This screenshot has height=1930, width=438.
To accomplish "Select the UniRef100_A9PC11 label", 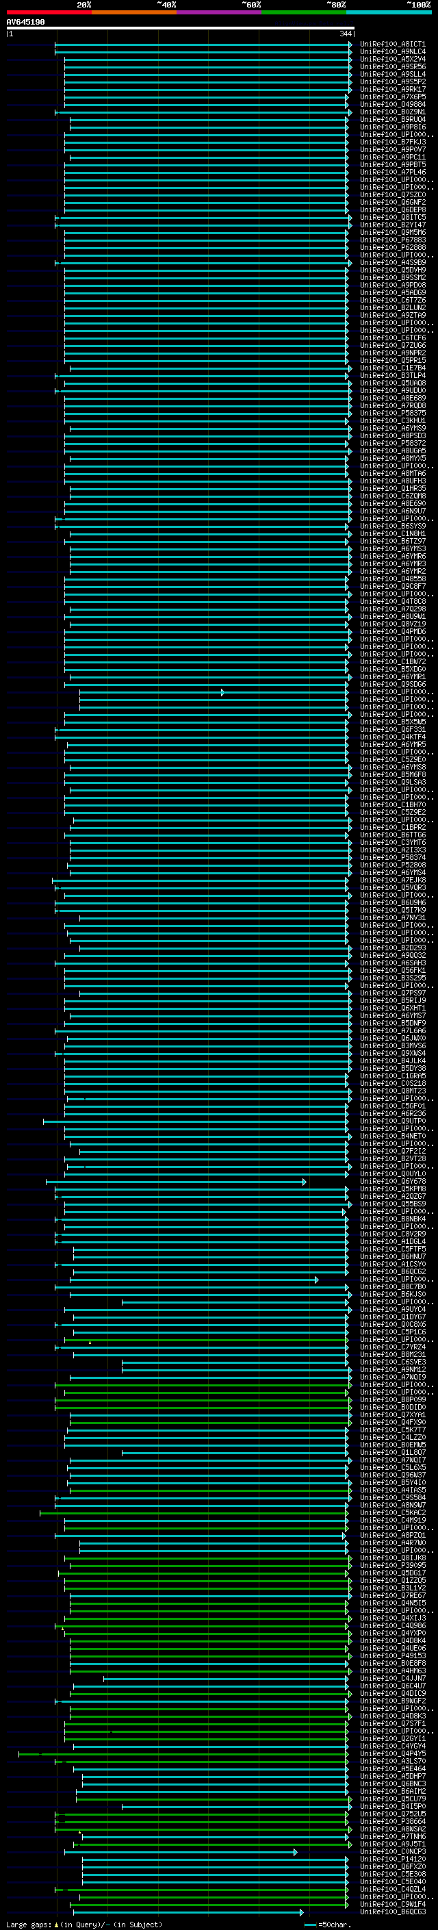I will pyautogui.click(x=392, y=157).
